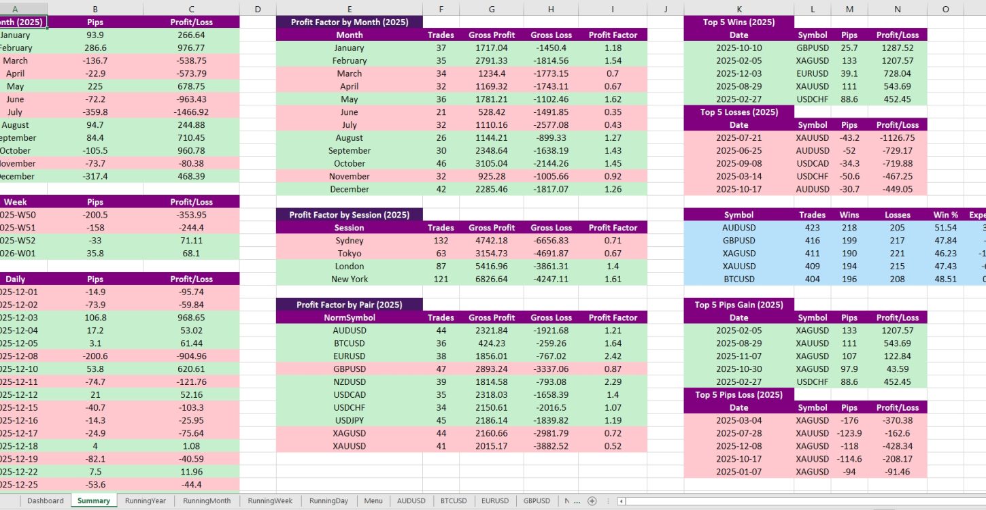The height and width of the screenshot is (510, 986).
Task: Open the BTCUSD sheet tab
Action: click(454, 501)
